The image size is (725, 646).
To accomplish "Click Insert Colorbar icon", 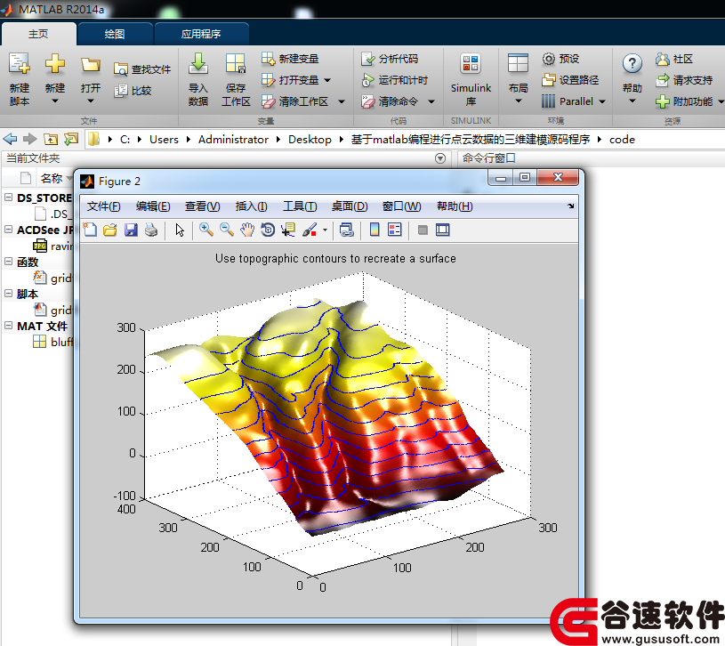I will [x=375, y=230].
